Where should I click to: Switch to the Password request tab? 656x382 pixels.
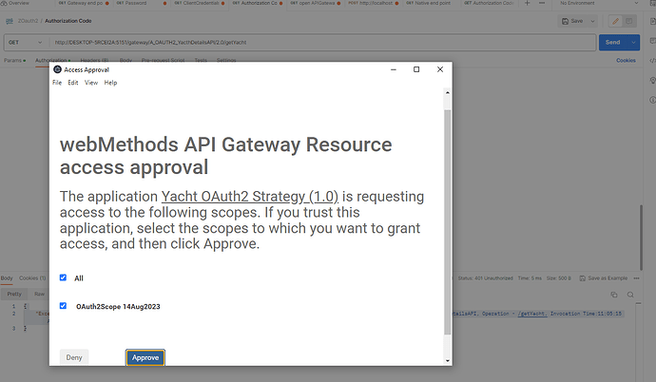pos(142,3)
